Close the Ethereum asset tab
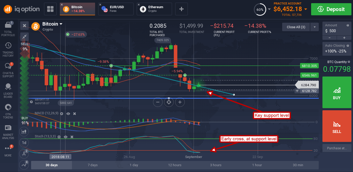This screenshot has width=353, height=172. coord(139,4)
